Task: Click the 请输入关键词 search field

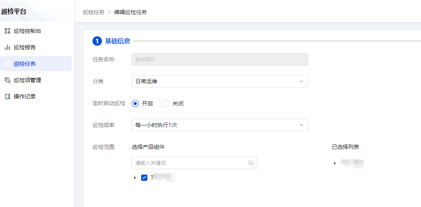Action: (190, 163)
